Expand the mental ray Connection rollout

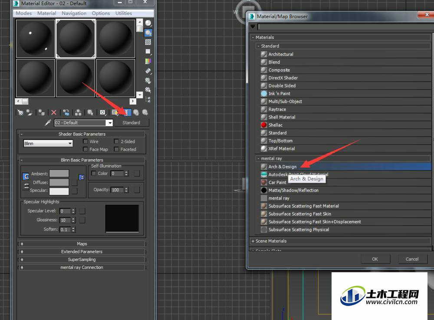(82, 267)
